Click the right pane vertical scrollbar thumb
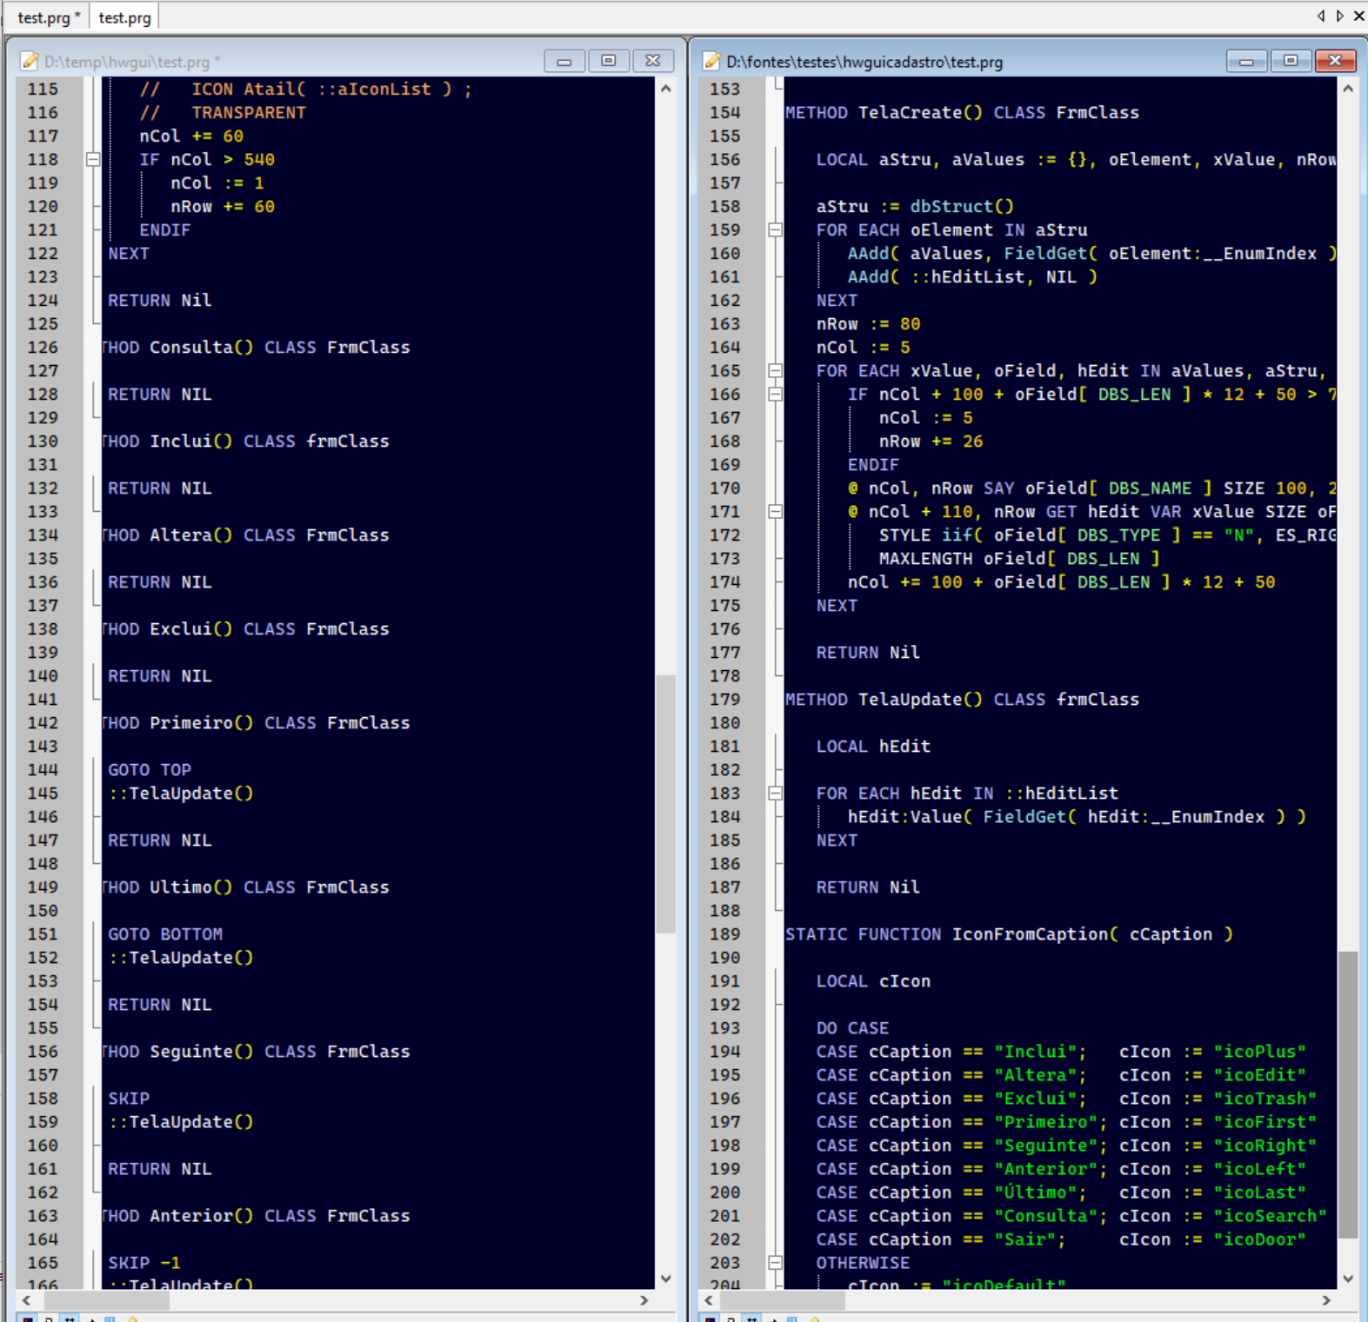 1347,1093
